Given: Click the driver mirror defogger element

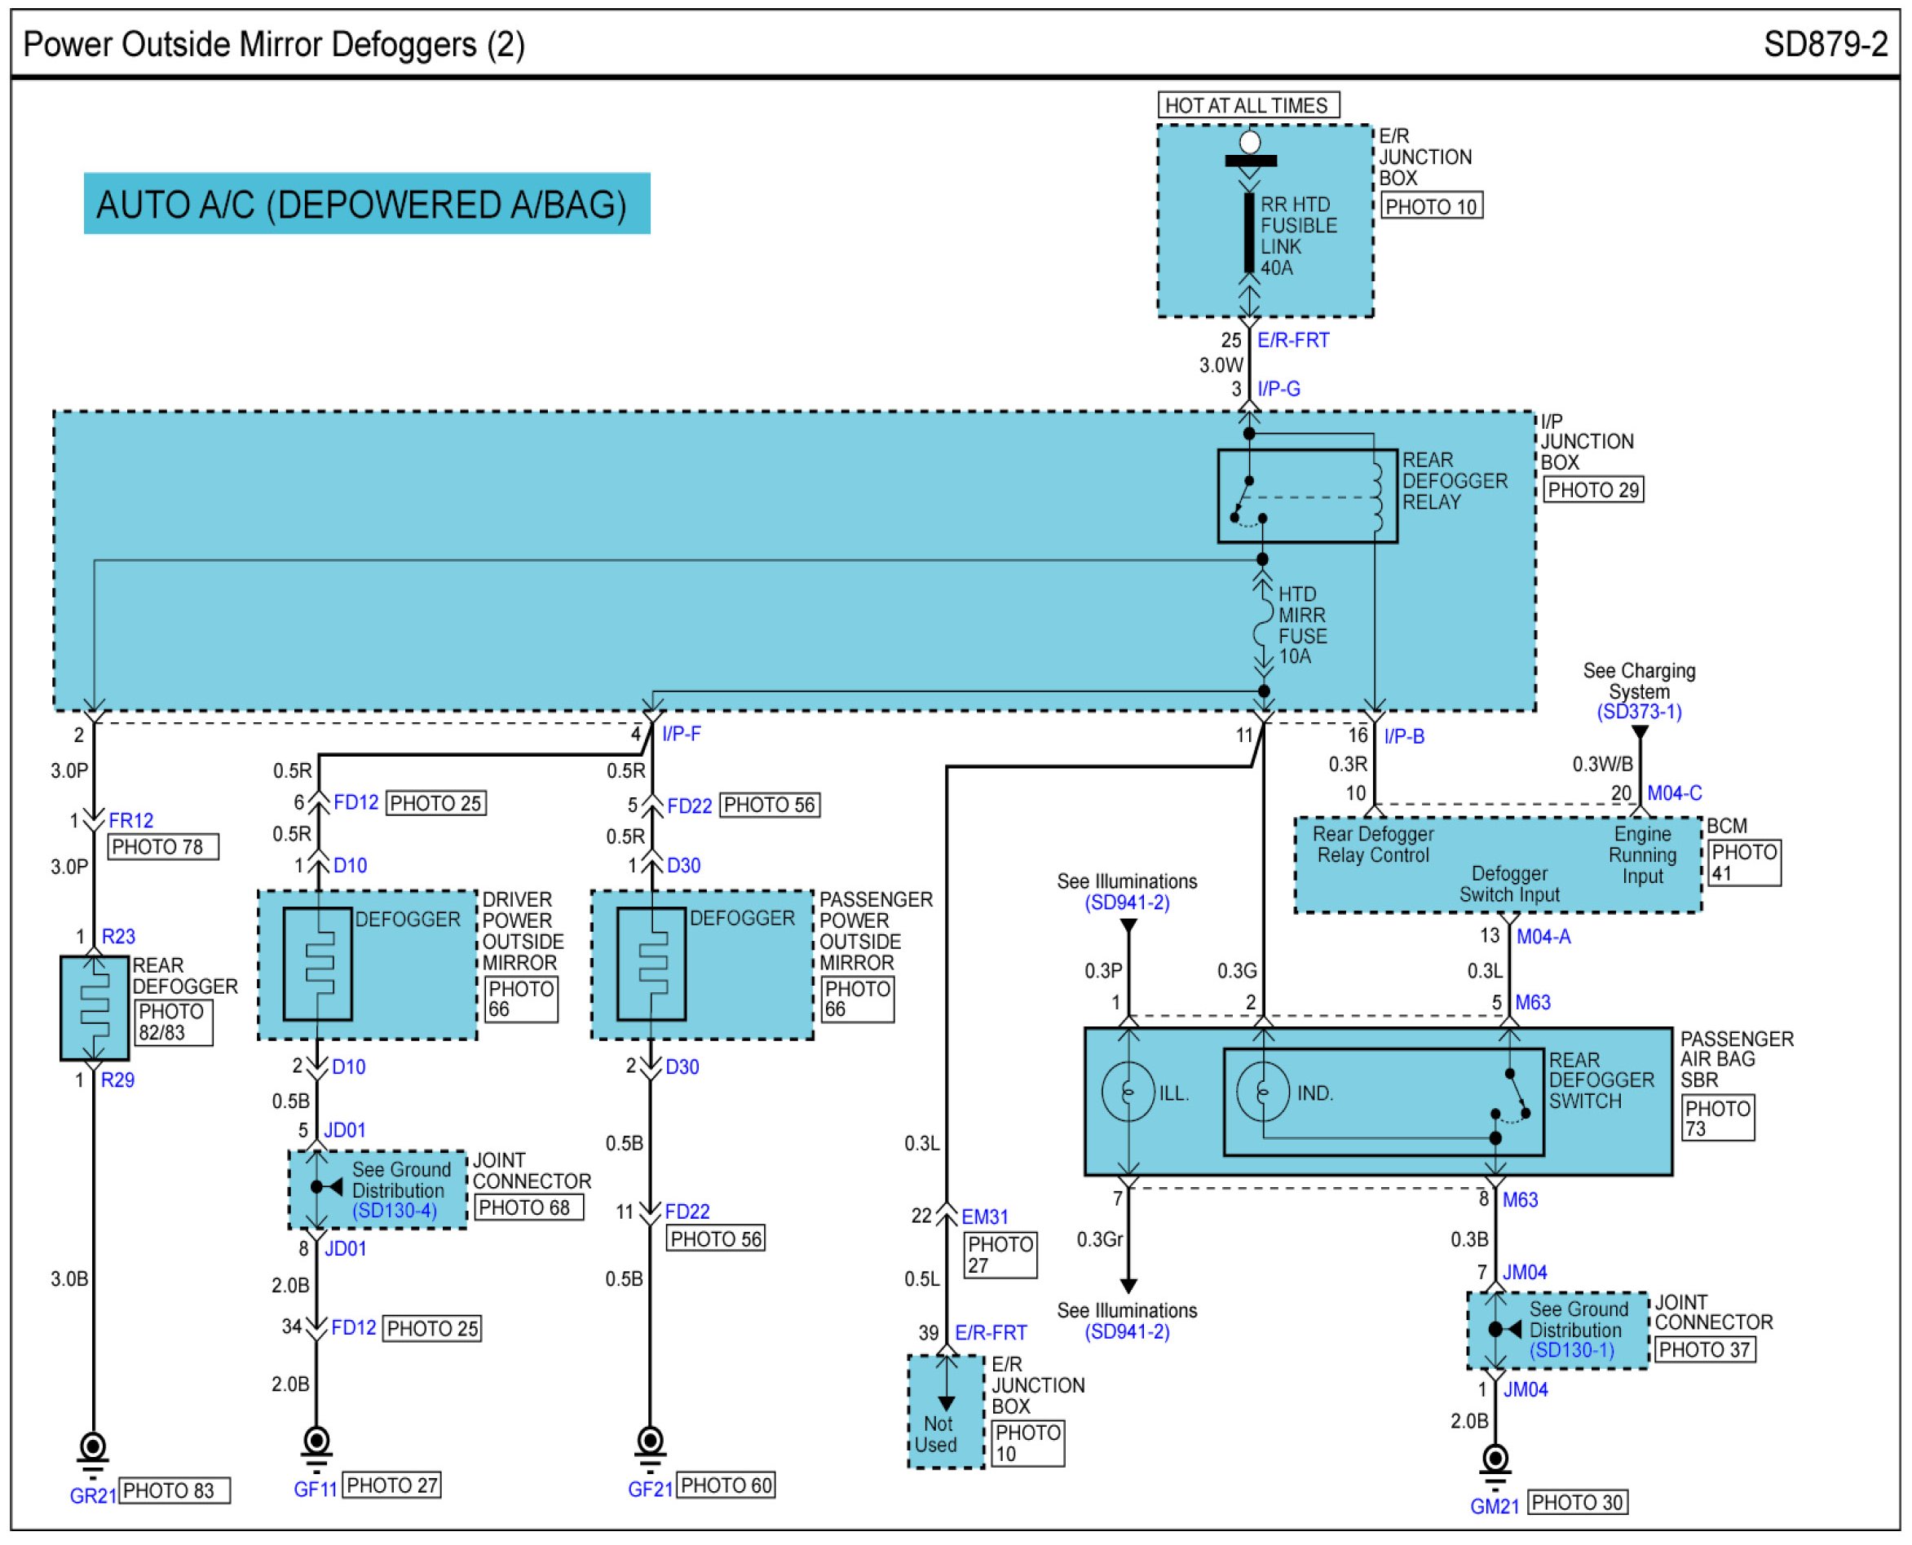Looking at the screenshot, I should coord(318,965).
